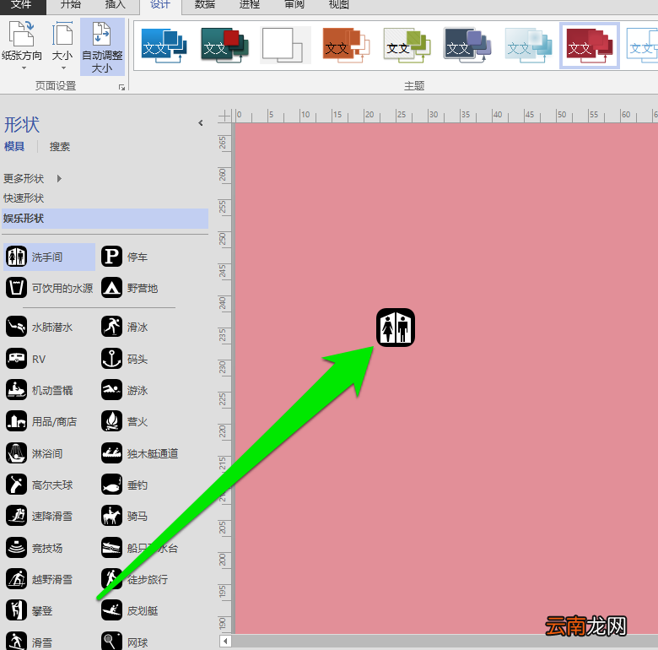The image size is (658, 650).
Task: Open the 大小 page size dropdown
Action: point(62,46)
